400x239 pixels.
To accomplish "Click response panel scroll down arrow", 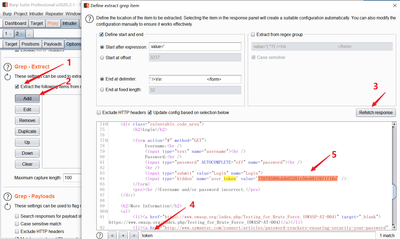I will (x=394, y=228).
